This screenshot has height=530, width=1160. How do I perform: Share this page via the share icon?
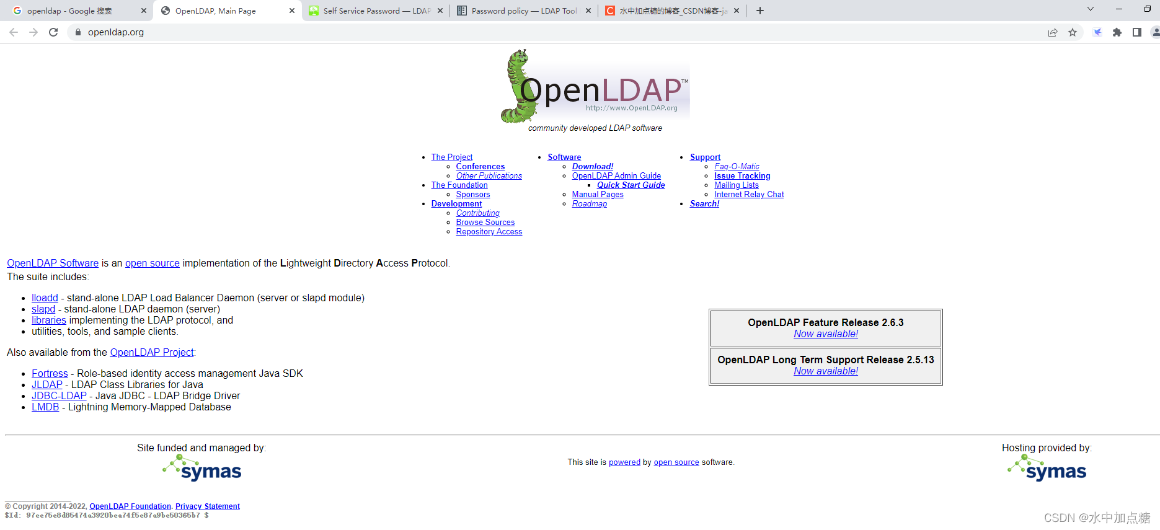[1053, 32]
